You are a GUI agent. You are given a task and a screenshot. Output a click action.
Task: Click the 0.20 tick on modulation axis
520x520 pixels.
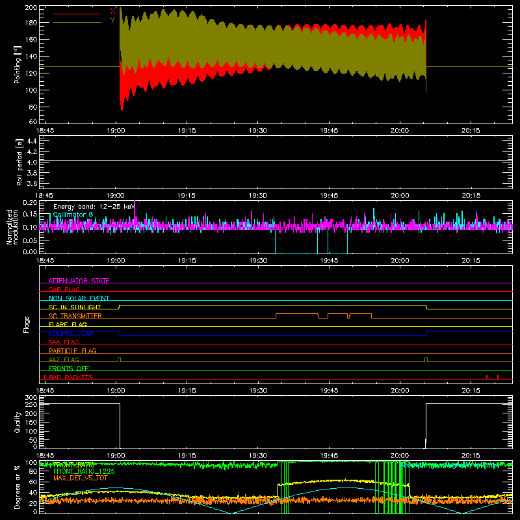pos(30,202)
